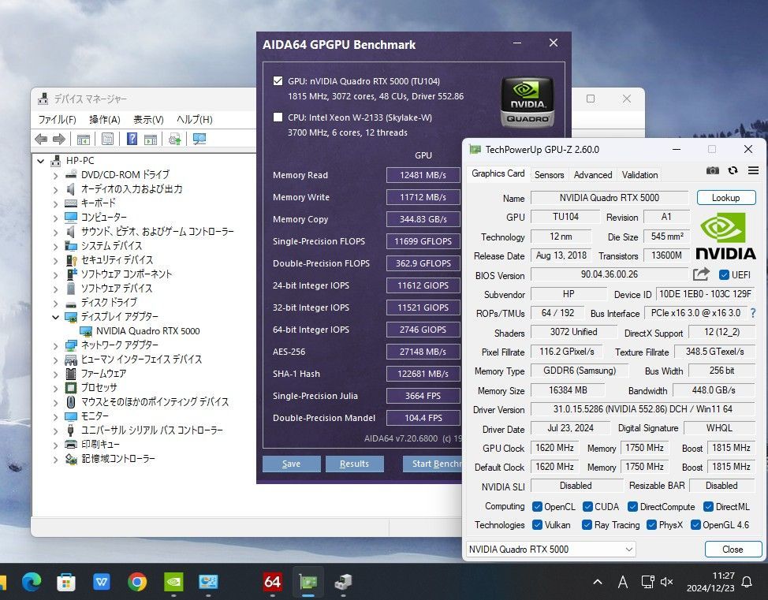Screen dimensions: 768x600
Task: Click the NVIDIA logo in GPU-Z
Action: [x=725, y=236]
